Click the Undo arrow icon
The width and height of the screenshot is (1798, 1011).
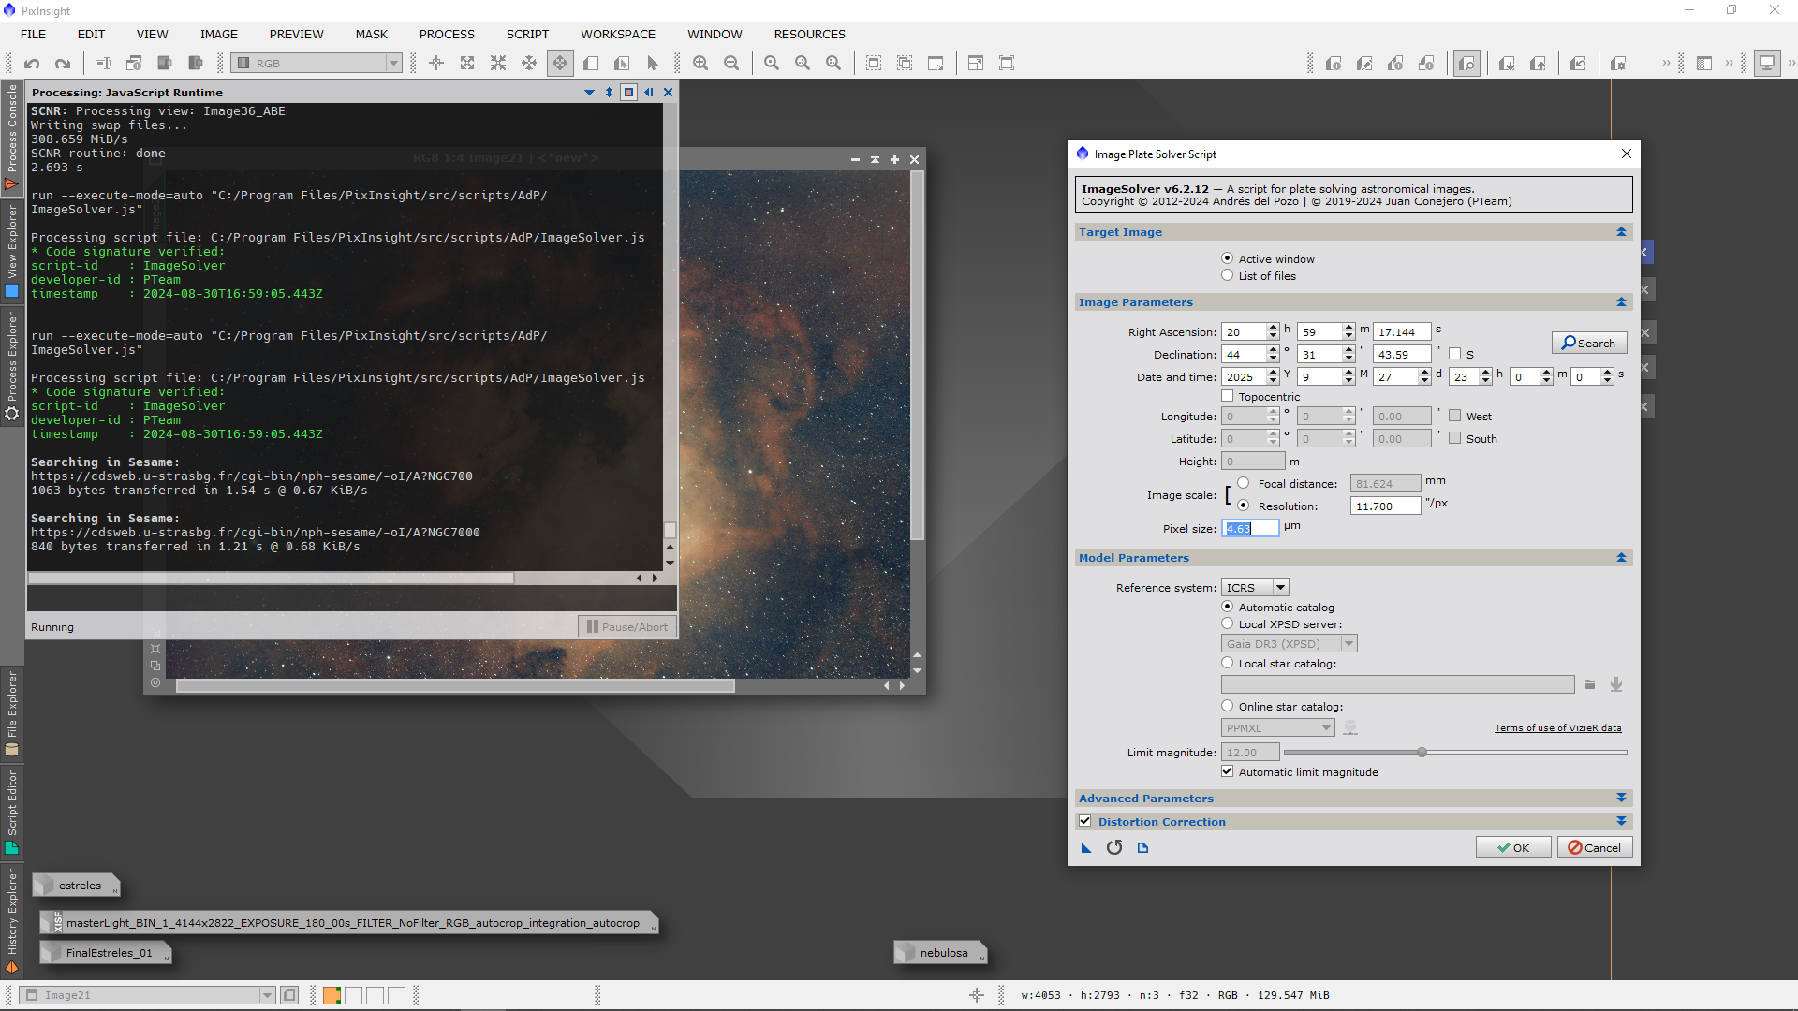(32, 64)
